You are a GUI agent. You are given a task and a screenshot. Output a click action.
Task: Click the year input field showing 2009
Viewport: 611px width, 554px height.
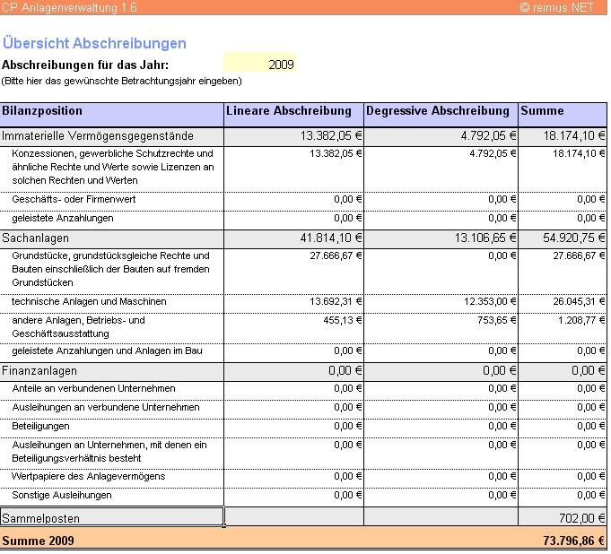[x=259, y=62]
